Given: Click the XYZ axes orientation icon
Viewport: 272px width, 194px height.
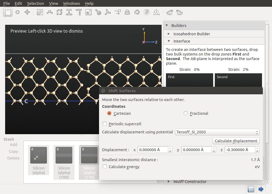Looking at the screenshot, I should [157, 12].
